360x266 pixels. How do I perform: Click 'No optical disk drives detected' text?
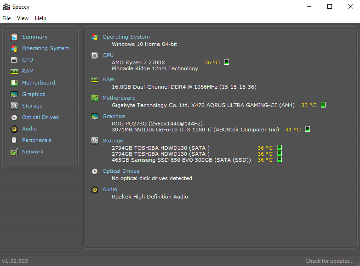click(152, 178)
